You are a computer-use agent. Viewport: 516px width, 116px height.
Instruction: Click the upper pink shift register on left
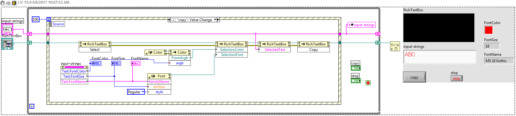[29, 34]
